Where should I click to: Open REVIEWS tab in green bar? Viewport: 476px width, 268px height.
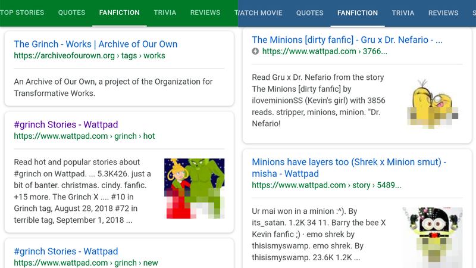tap(205, 13)
